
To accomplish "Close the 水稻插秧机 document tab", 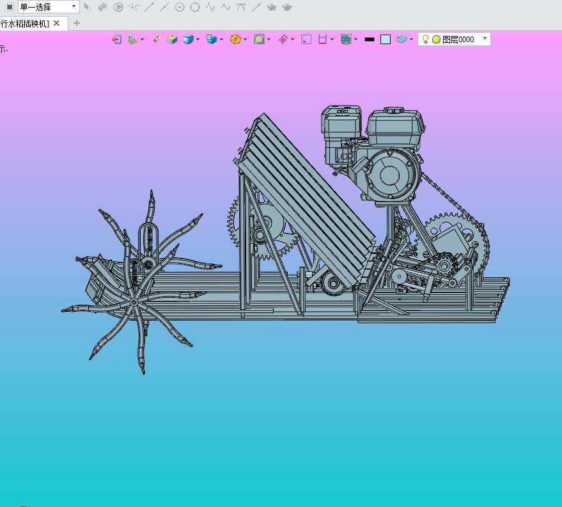I will tap(56, 23).
